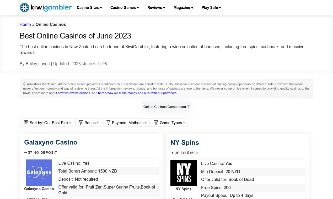Open 'how we review casinos' link
Screen dimensions: 333x199
click(74, 93)
